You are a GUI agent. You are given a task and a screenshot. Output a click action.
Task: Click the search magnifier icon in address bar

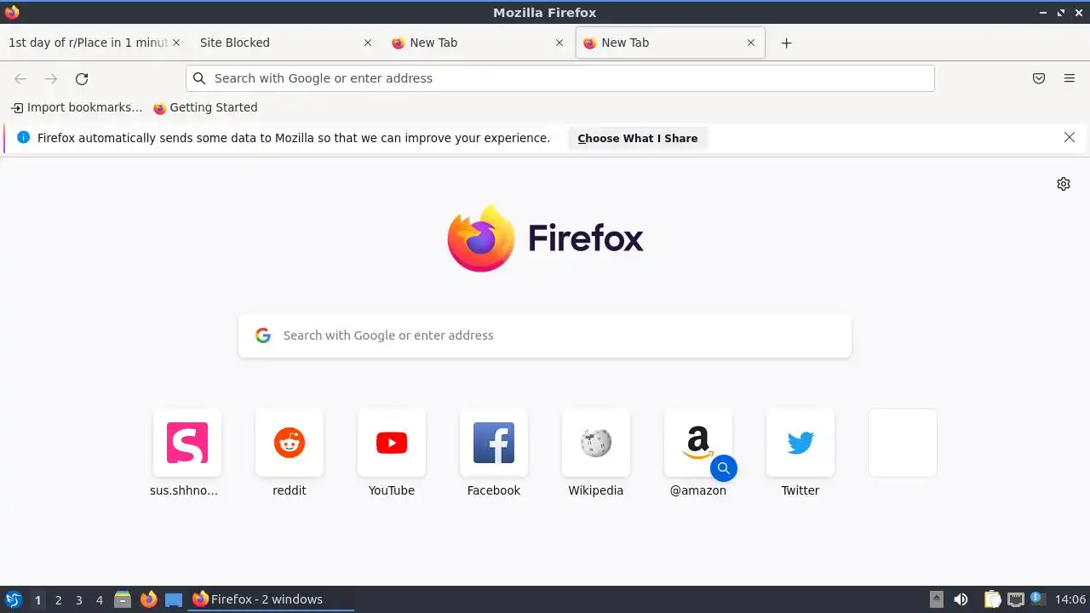[199, 78]
